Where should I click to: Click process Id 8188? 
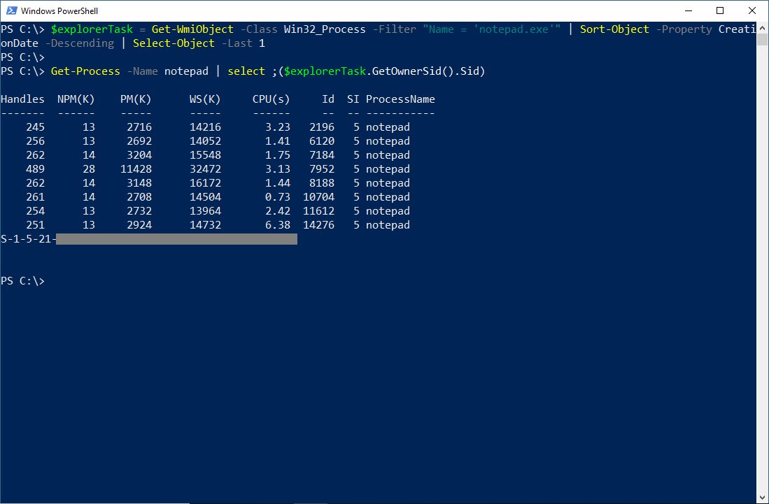click(x=322, y=183)
